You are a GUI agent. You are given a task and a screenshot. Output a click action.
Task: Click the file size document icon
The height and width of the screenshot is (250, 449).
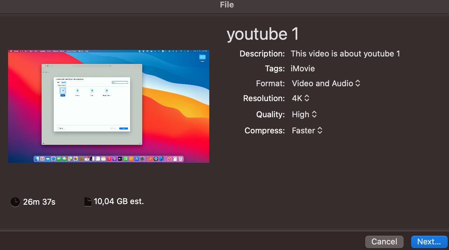[88, 202]
